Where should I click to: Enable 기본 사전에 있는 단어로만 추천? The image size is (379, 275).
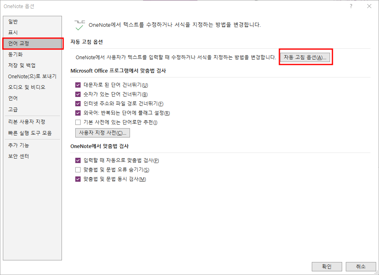coord(78,122)
